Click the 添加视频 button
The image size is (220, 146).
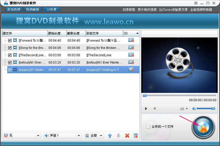point(14,10)
